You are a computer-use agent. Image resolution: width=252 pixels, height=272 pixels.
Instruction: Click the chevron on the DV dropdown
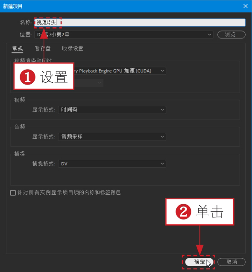[x=162, y=164]
